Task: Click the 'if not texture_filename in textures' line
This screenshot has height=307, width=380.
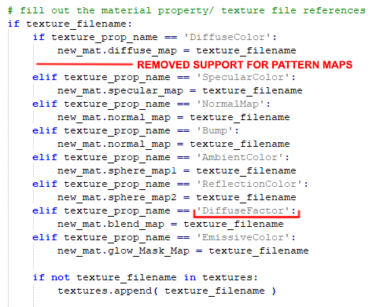Action: click(x=146, y=277)
